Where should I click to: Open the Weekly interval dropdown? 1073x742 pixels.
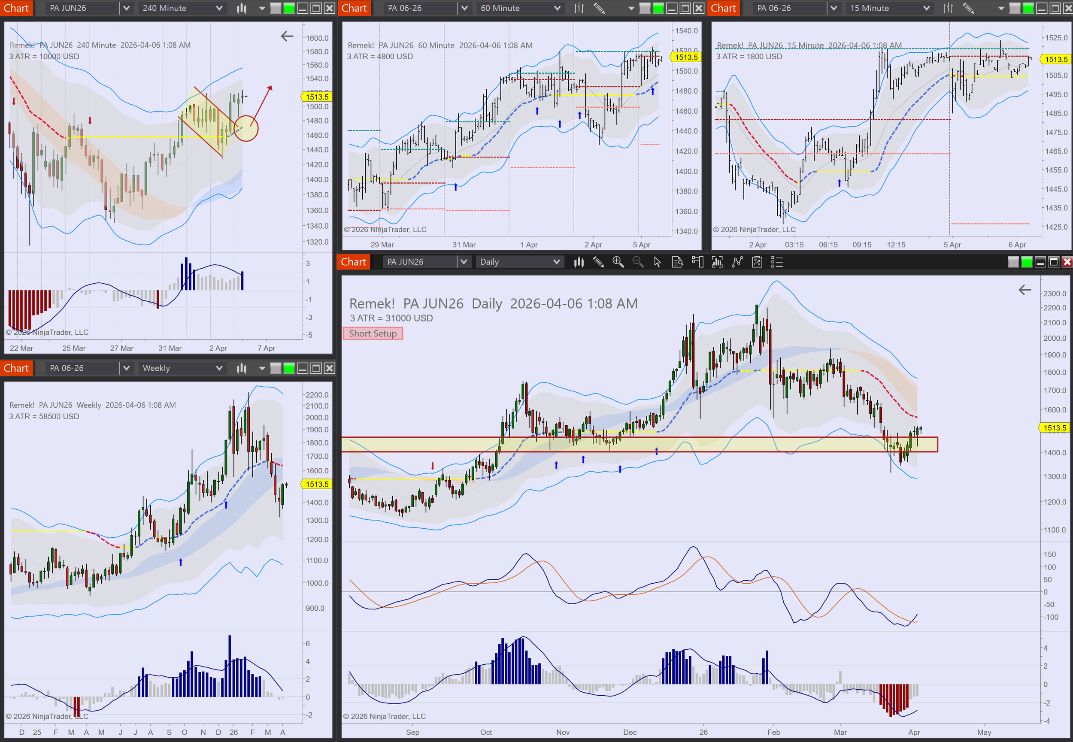[x=182, y=368]
